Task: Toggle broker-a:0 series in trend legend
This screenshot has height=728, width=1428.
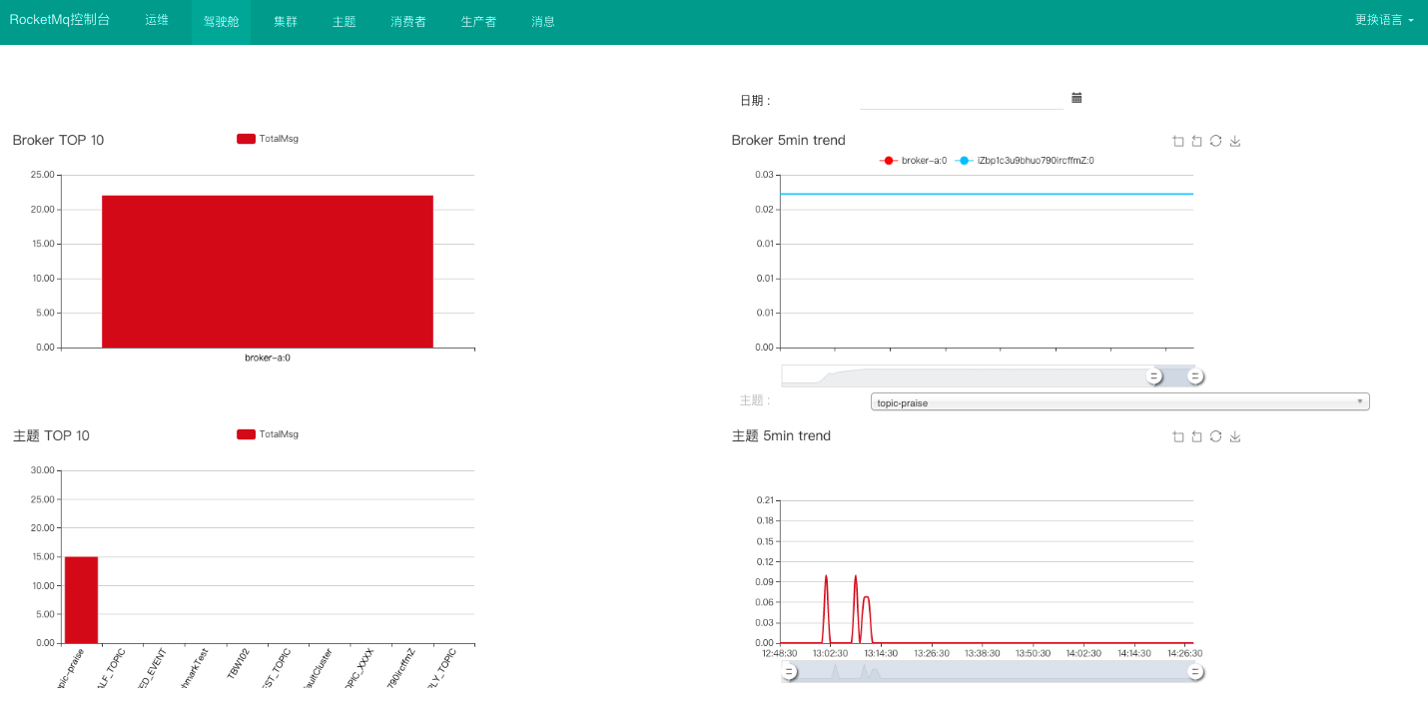Action: coord(913,160)
